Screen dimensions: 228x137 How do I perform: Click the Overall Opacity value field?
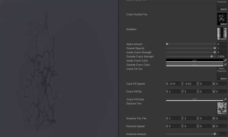tap(222, 48)
